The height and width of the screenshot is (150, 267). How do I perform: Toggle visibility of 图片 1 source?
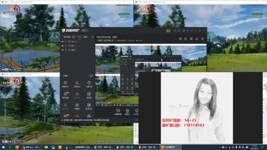pyautogui.click(x=62, y=46)
